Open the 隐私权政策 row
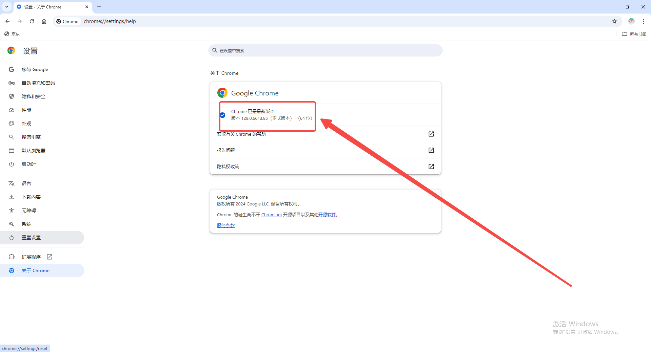 point(325,167)
